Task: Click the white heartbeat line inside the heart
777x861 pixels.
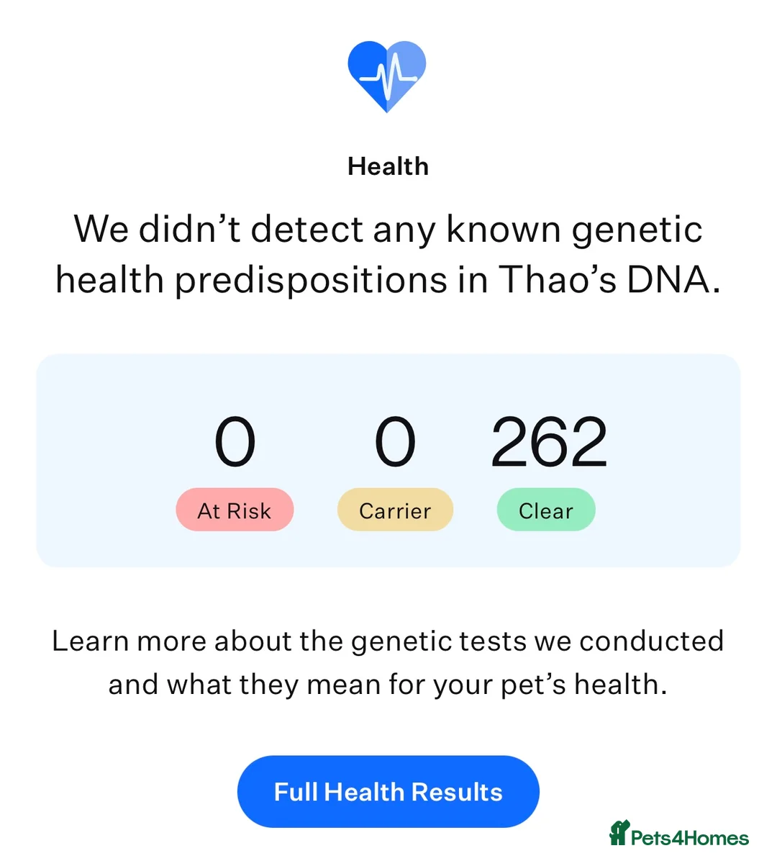Action: point(388,76)
